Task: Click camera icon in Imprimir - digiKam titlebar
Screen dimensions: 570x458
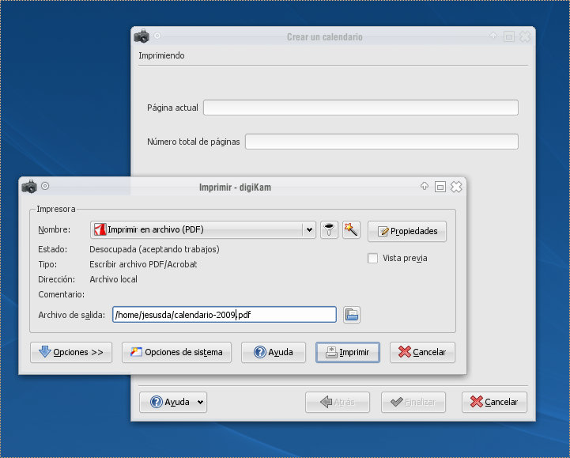Action: tap(29, 186)
